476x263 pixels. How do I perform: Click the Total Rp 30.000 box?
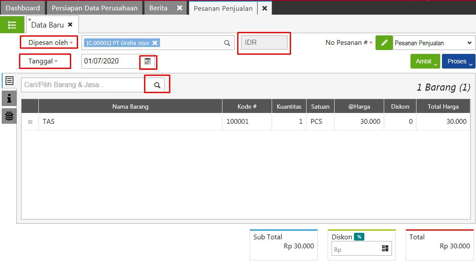(440, 245)
